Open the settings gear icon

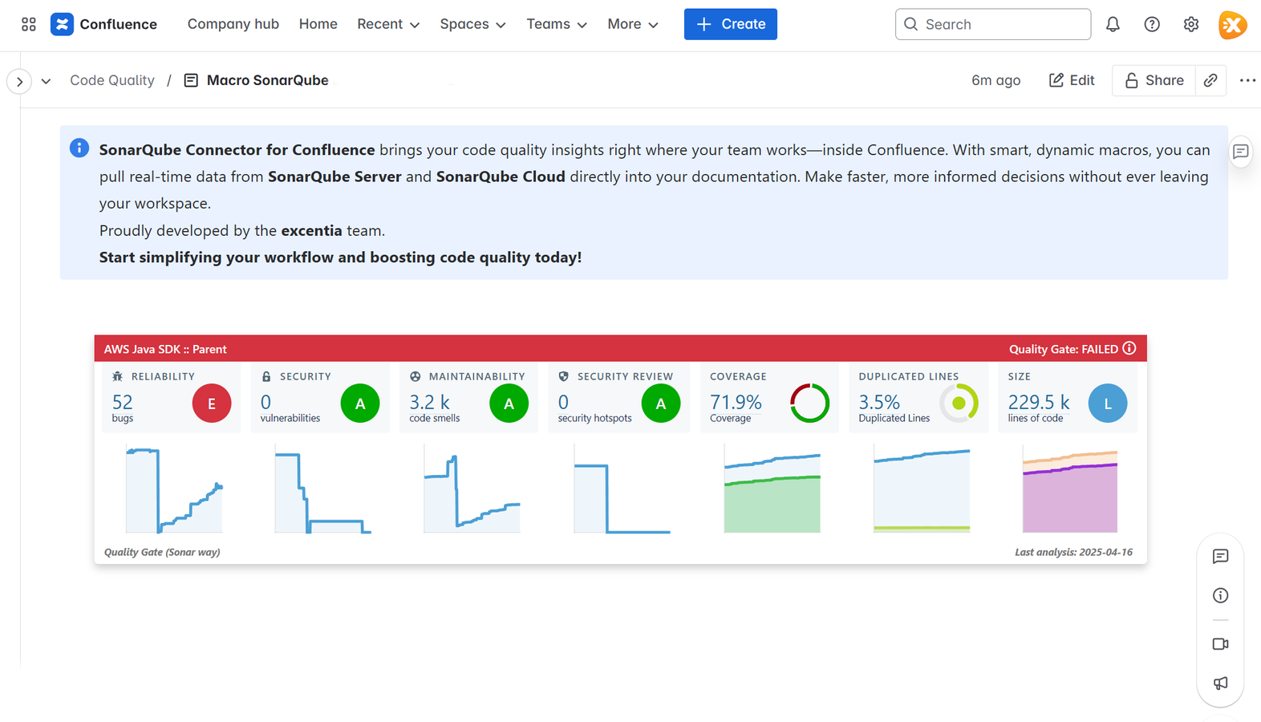[x=1191, y=24]
